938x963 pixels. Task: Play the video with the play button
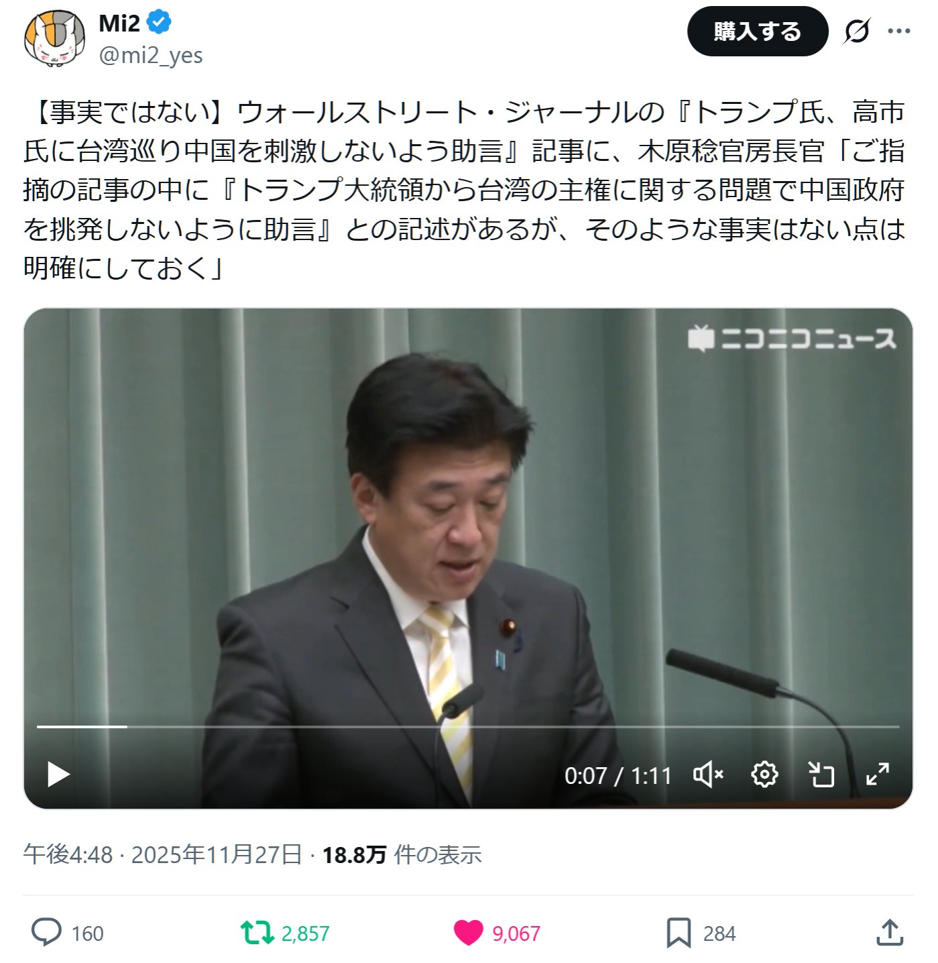point(58,775)
